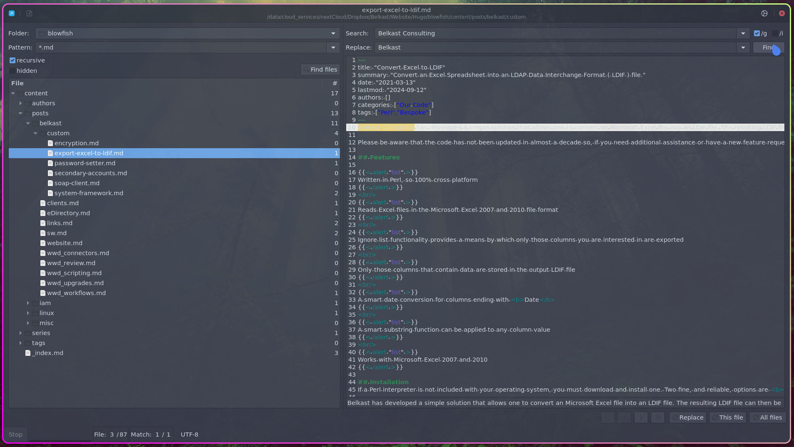The height and width of the screenshot is (447, 794).
Task: Jump to the last match
Action: click(x=658, y=417)
